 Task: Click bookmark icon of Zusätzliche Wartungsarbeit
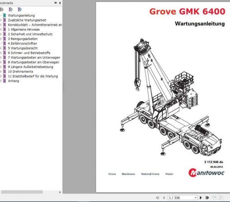(5, 20)
